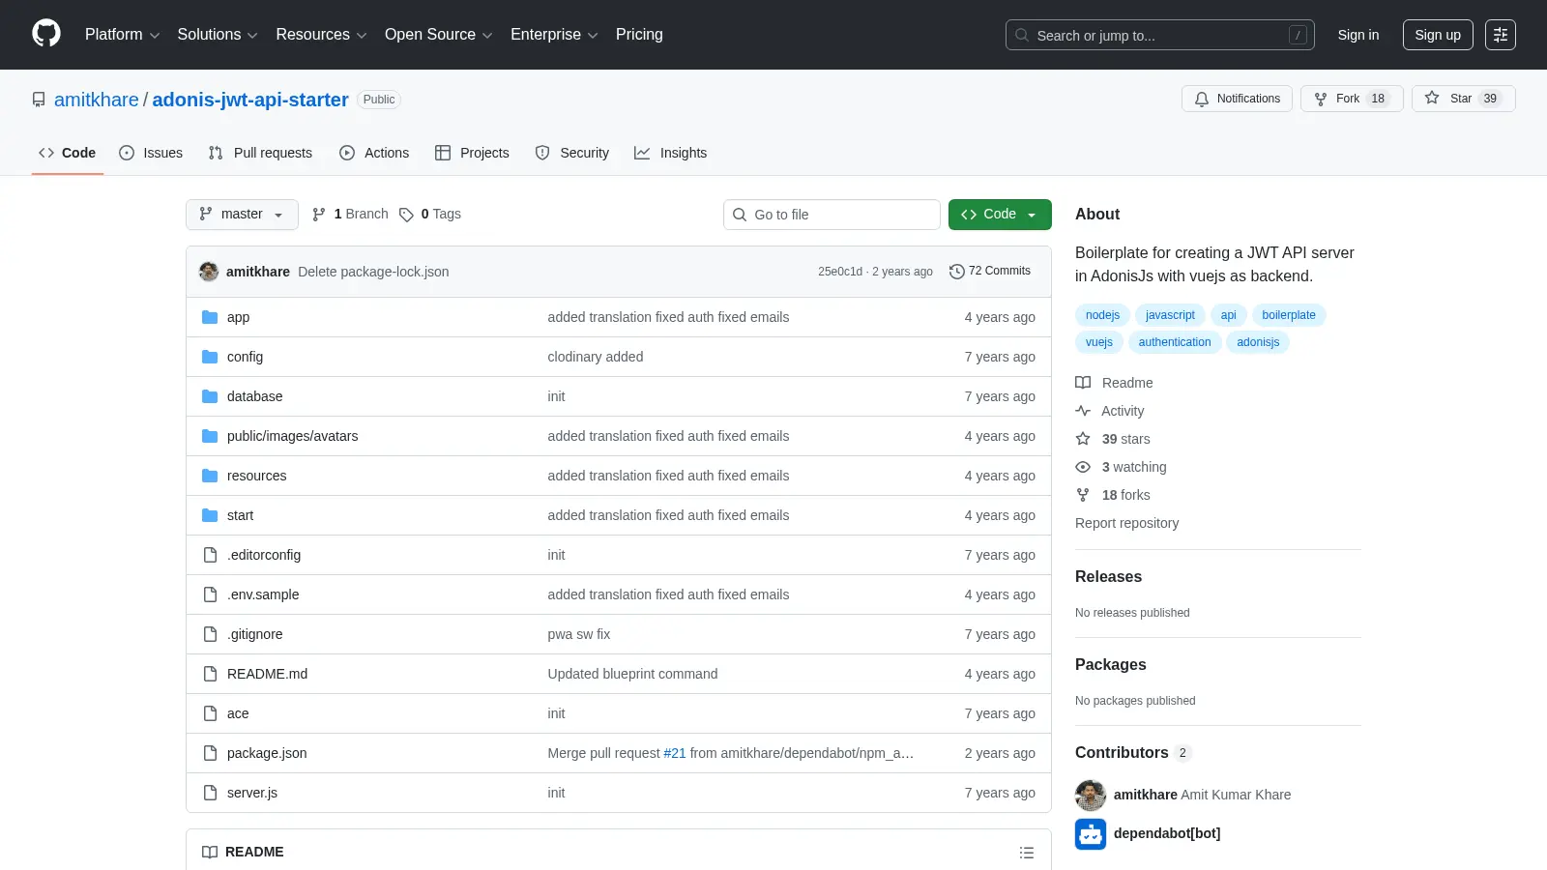Image resolution: width=1547 pixels, height=870 pixels.
Task: Click the tag icon beside Tags
Action: pos(407,215)
